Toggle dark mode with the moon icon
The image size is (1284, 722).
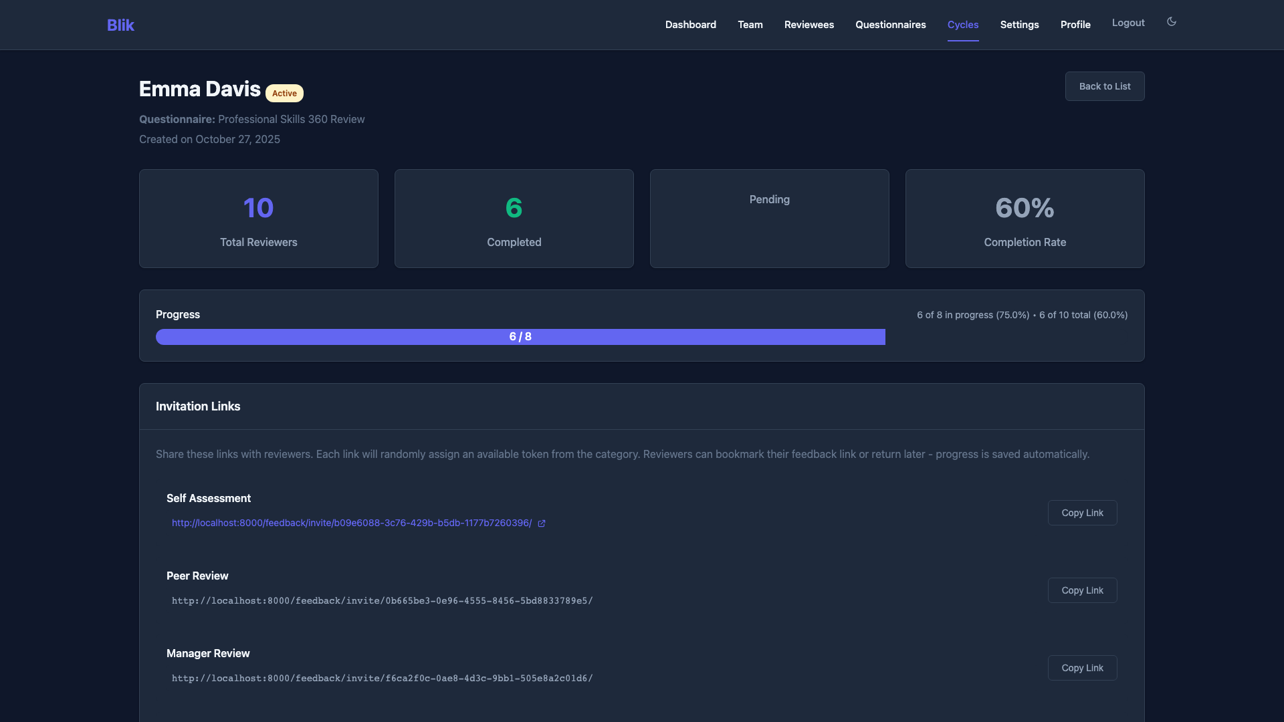[x=1171, y=22]
